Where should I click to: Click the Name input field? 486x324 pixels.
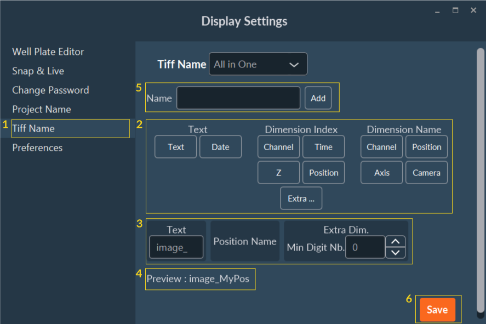238,98
